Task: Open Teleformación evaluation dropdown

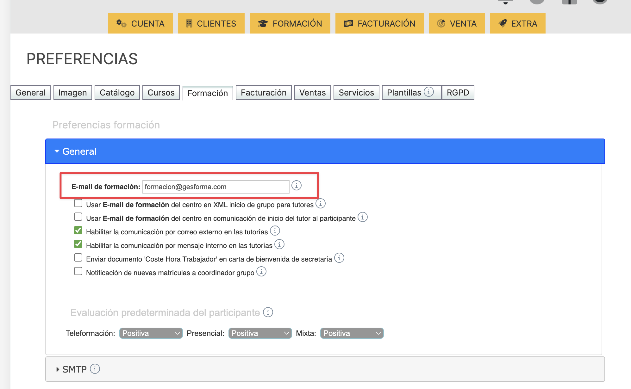Action: click(151, 333)
